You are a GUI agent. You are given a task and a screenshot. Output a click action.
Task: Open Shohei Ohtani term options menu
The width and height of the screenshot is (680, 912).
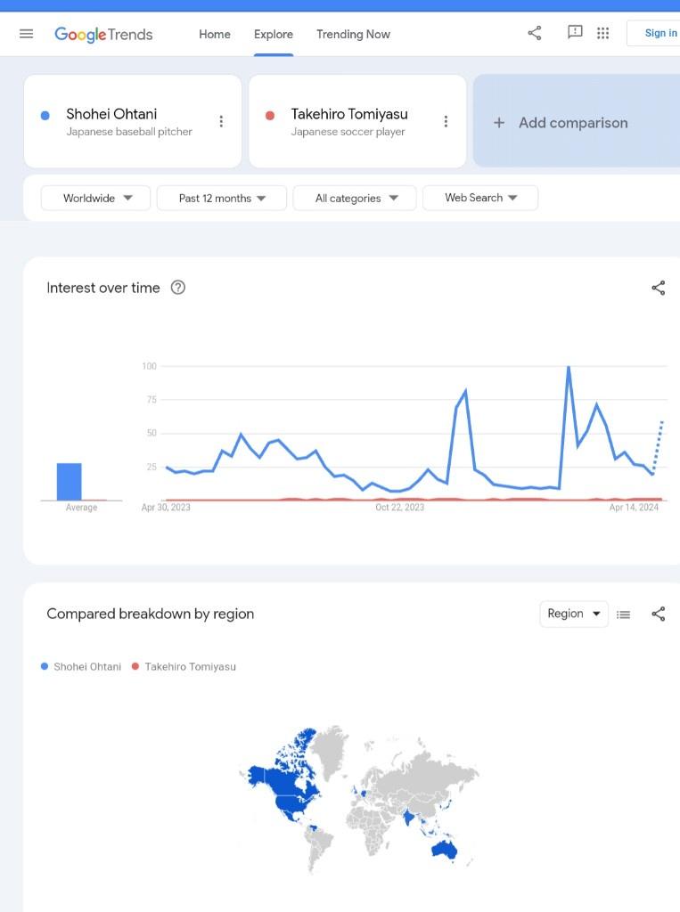point(221,121)
